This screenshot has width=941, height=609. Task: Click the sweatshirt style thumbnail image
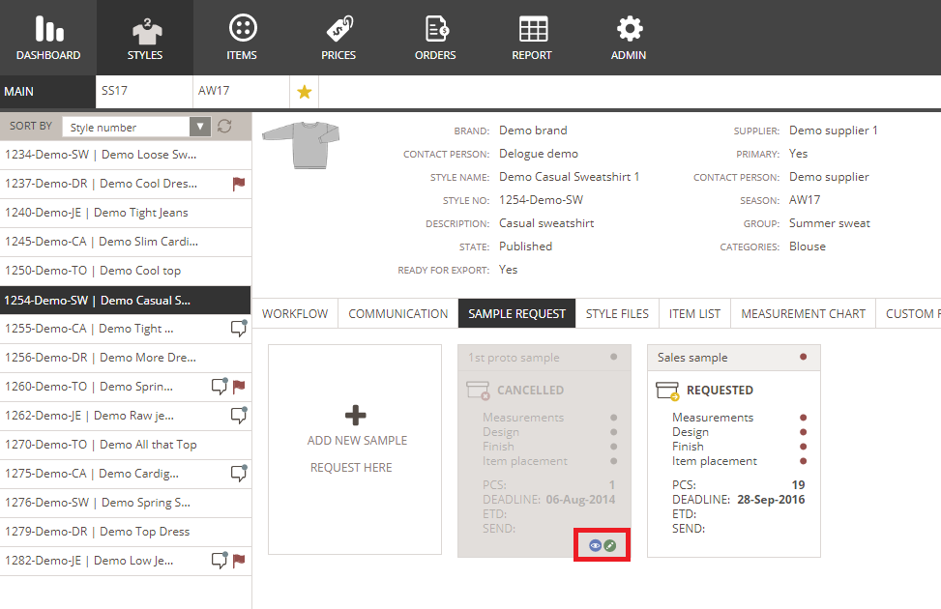(295, 145)
